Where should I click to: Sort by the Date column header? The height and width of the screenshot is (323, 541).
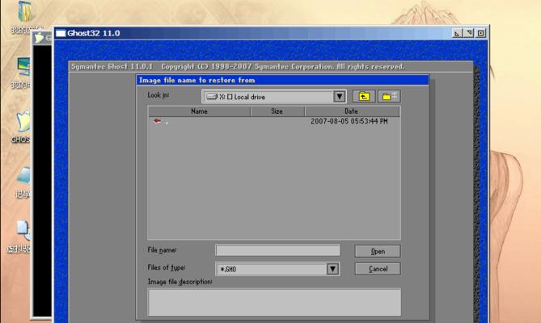352,111
